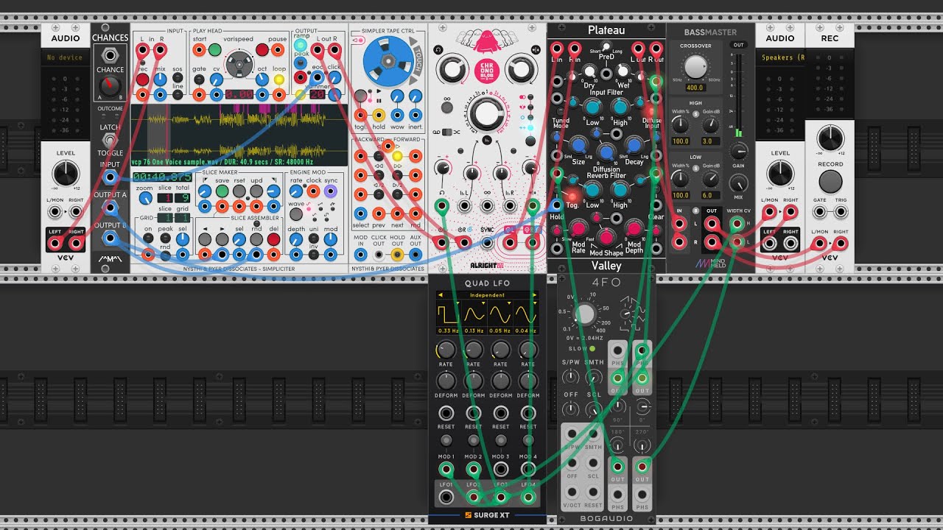Flip the Chances Latch/Toggle switch
The image size is (943, 530).
[x=110, y=140]
